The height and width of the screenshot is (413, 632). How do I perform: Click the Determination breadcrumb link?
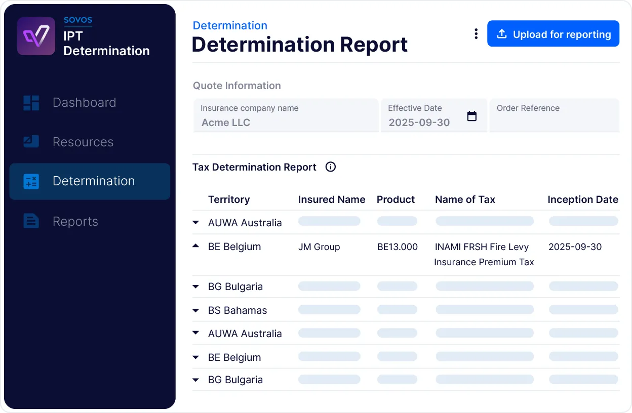[x=230, y=26]
